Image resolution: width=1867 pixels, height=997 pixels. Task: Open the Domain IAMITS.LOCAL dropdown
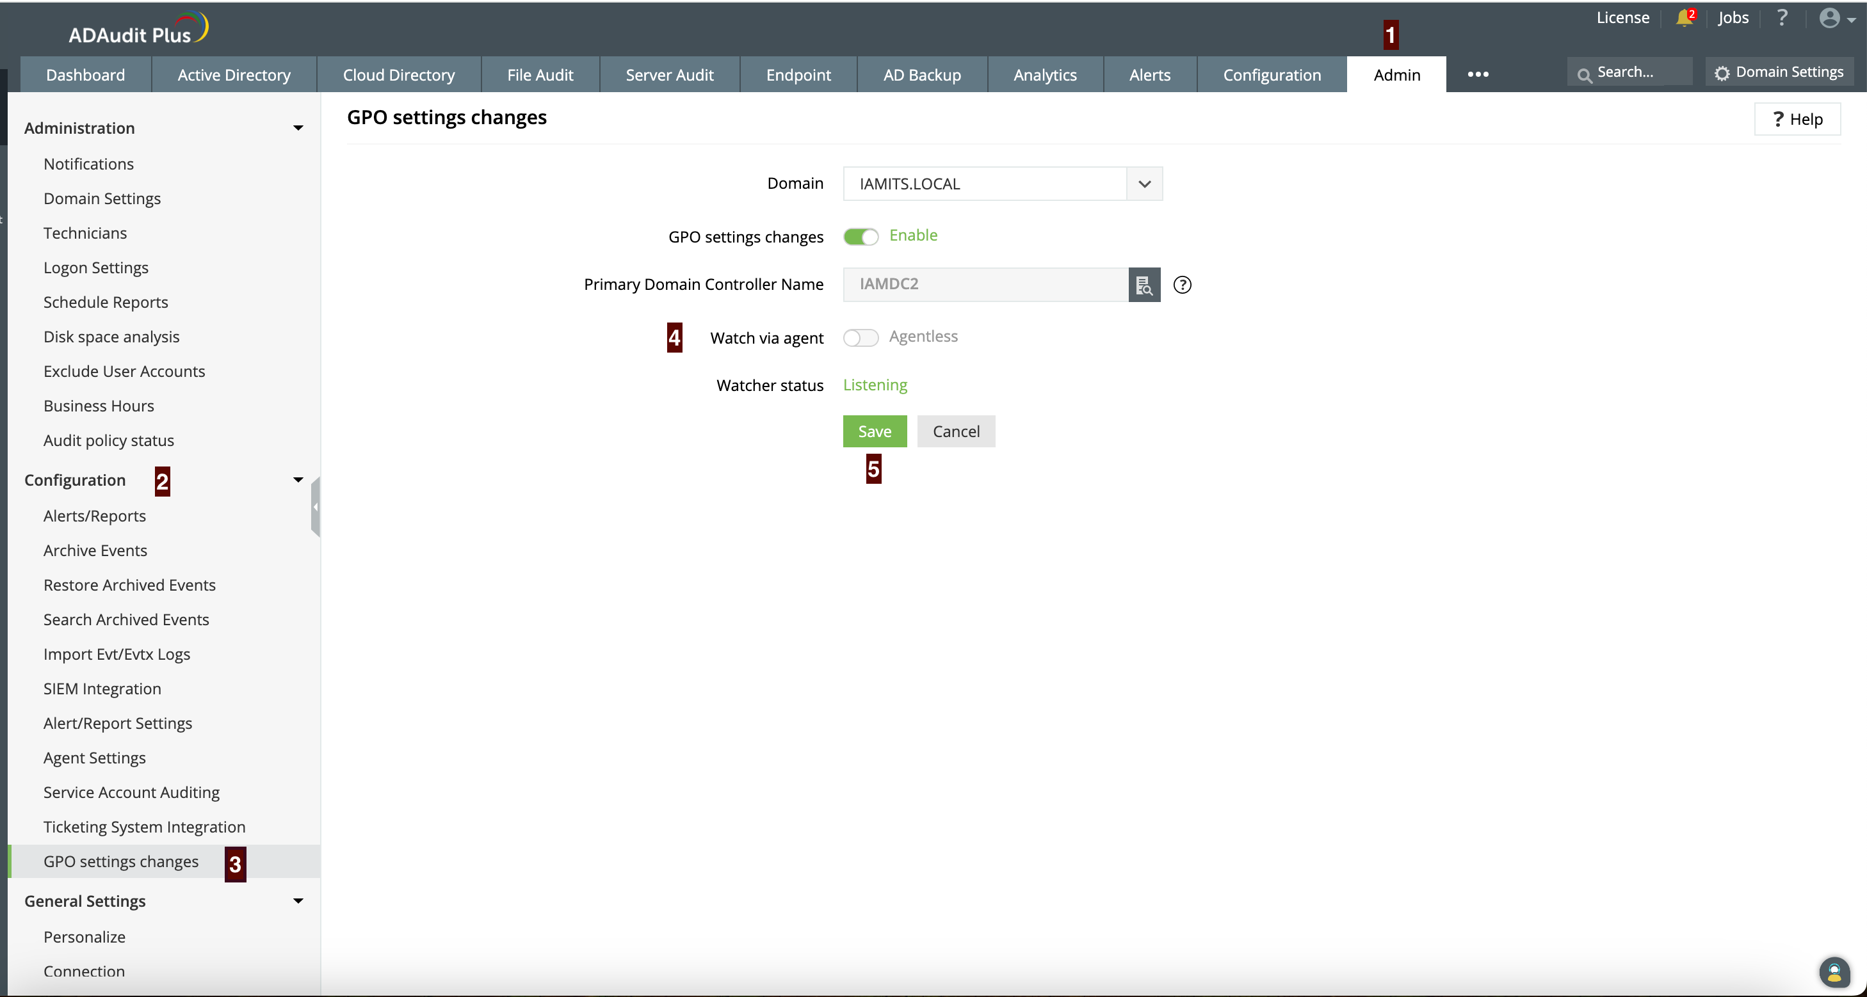[x=1144, y=184]
